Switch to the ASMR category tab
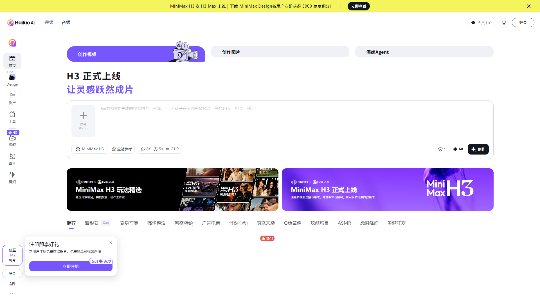 (x=344, y=223)
